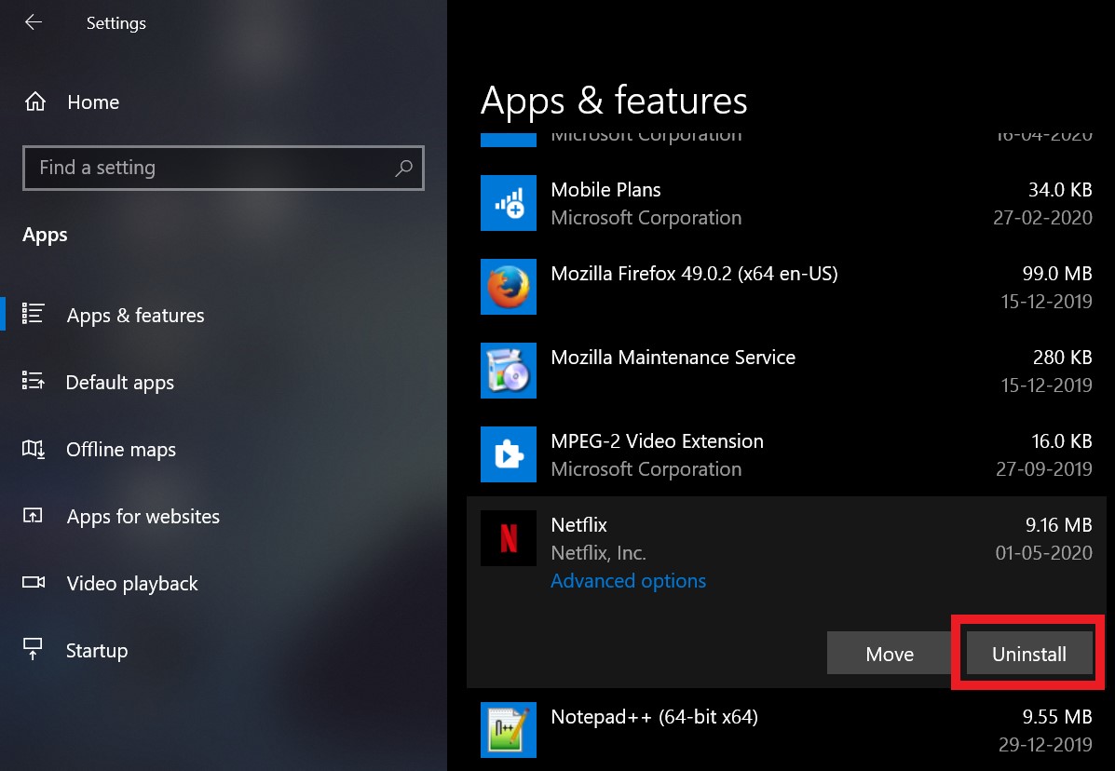Click the Apps for websites icon
Viewport: 1115px width, 771px height.
pyautogui.click(x=33, y=515)
